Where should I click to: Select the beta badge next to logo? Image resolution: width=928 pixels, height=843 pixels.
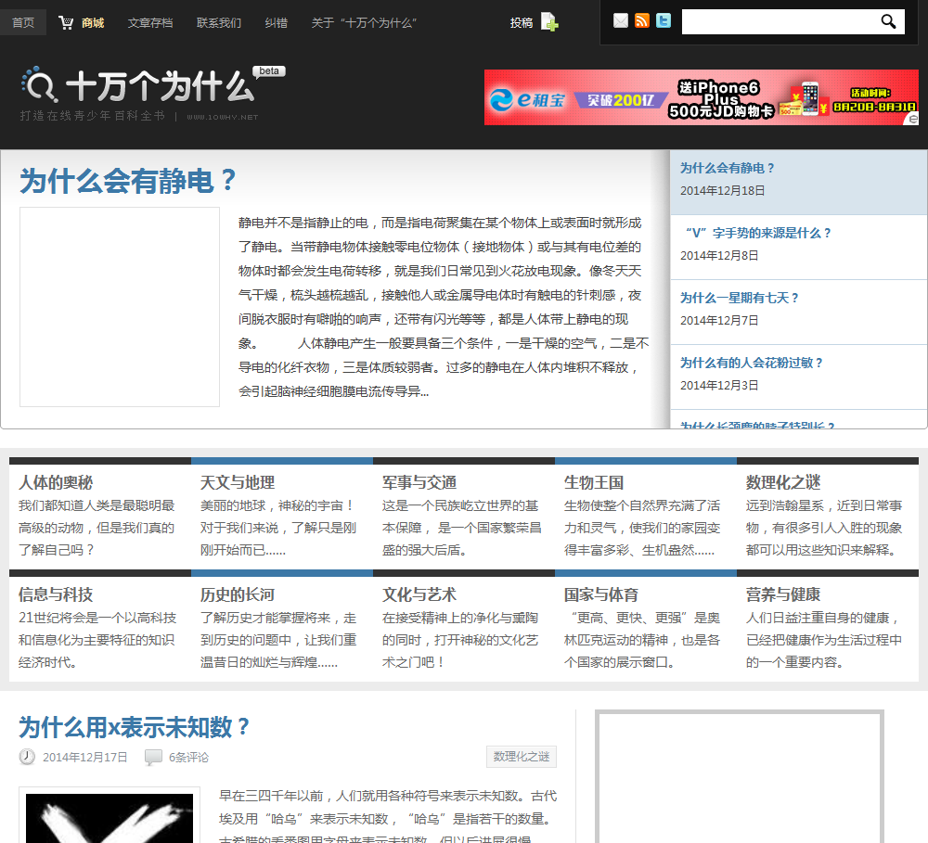[x=269, y=71]
